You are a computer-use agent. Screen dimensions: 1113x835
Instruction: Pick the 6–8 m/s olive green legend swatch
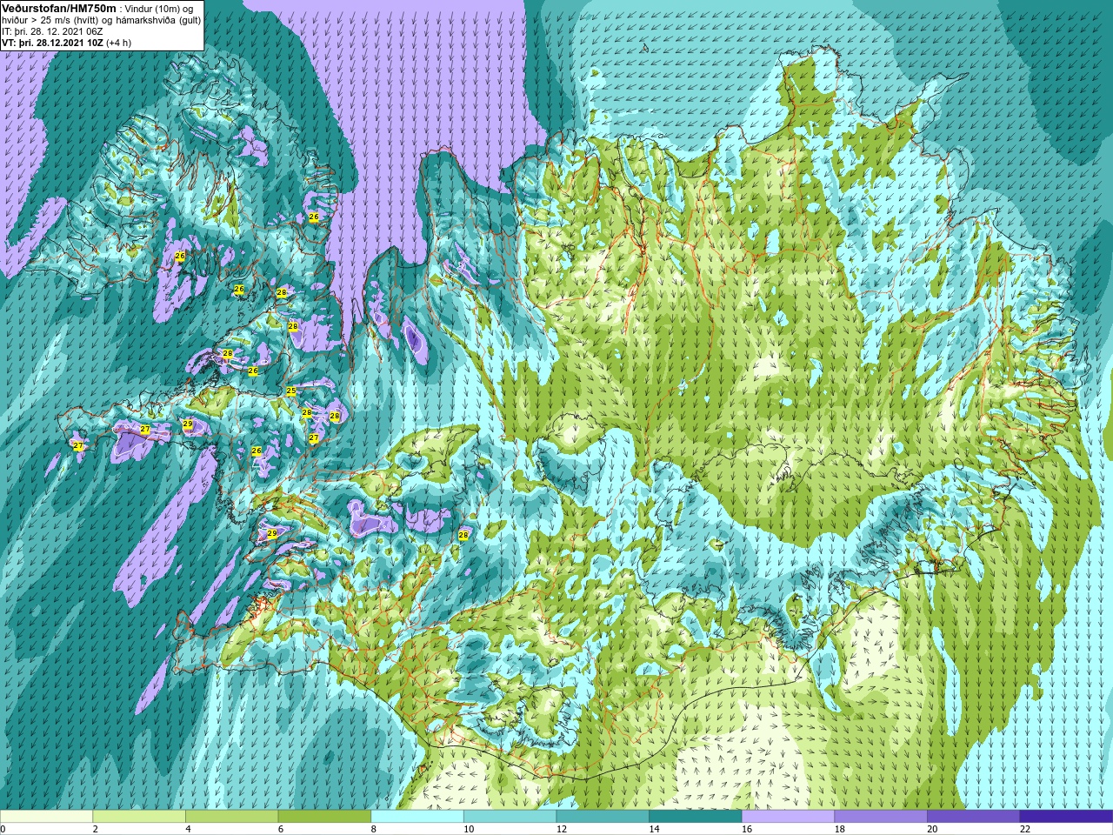[x=324, y=817]
